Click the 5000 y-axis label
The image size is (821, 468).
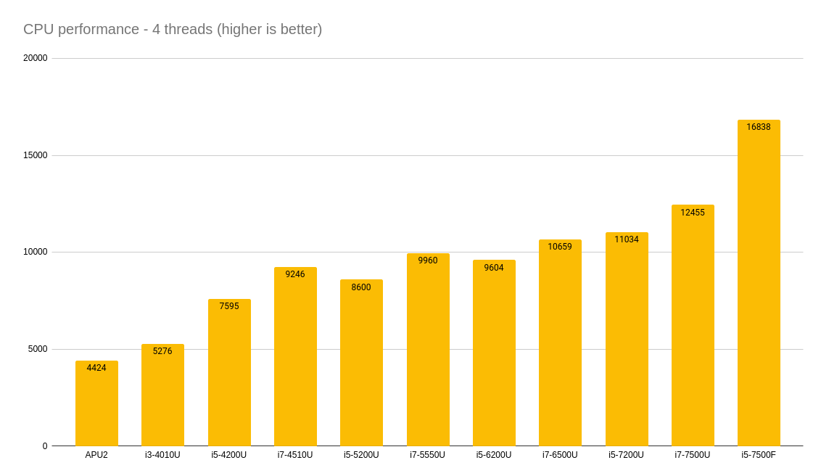pos(38,349)
